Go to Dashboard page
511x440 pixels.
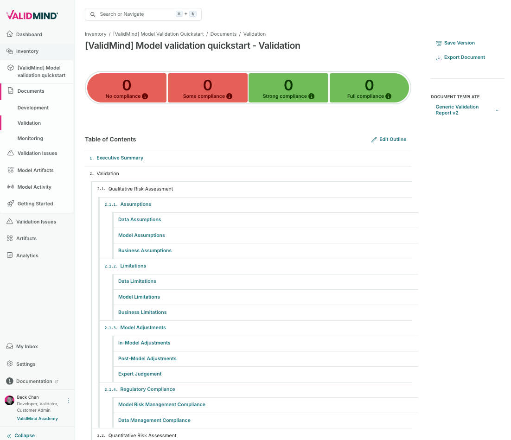(29, 34)
